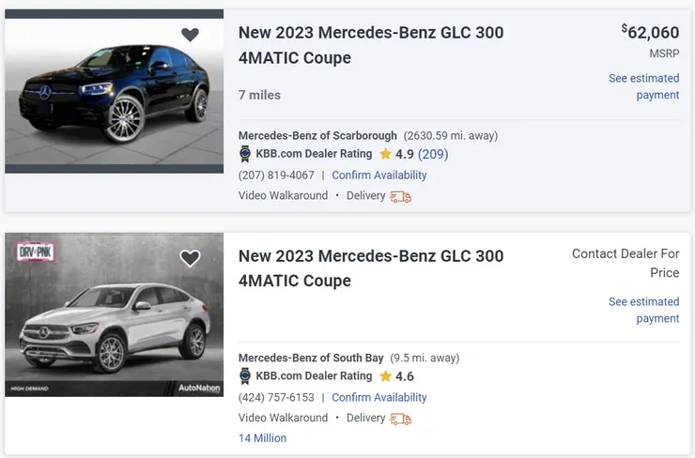Screen dimensions: 695x458
Task: See estimated payment for the $62,060 car
Action: [x=643, y=86]
